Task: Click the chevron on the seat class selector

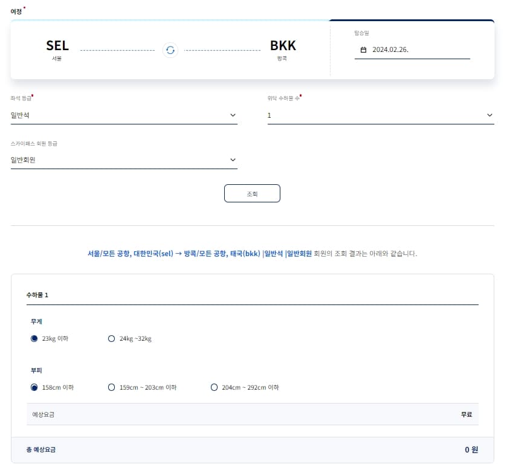Action: pos(233,115)
